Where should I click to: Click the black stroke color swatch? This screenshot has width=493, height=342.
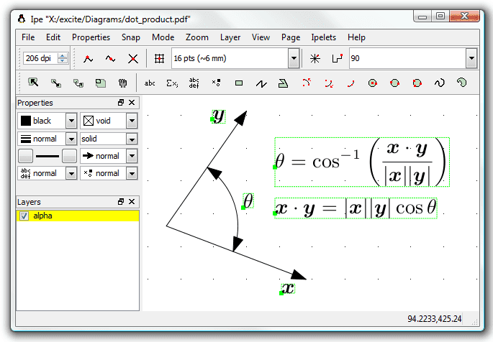coord(26,121)
